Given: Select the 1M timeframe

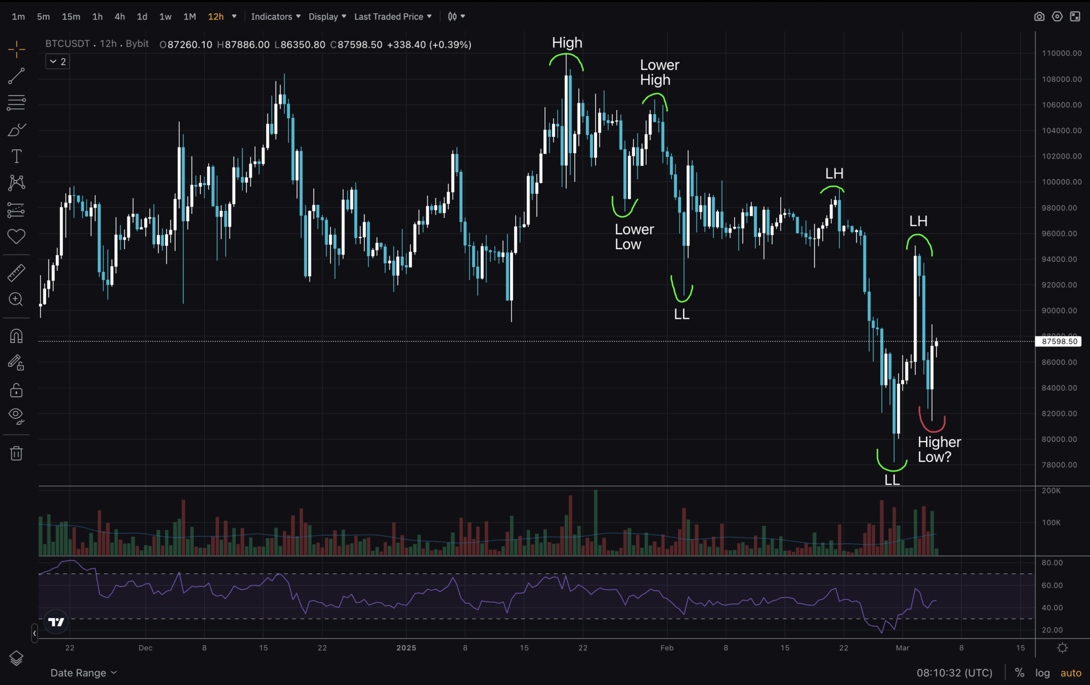Looking at the screenshot, I should click(x=190, y=16).
